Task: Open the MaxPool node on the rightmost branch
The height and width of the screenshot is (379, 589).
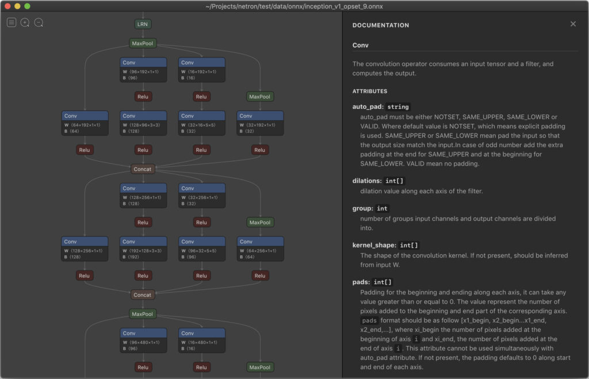Action: [x=259, y=96]
